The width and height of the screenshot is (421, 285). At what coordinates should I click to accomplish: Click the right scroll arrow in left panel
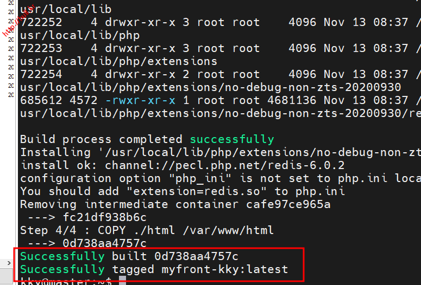coord(8,263)
